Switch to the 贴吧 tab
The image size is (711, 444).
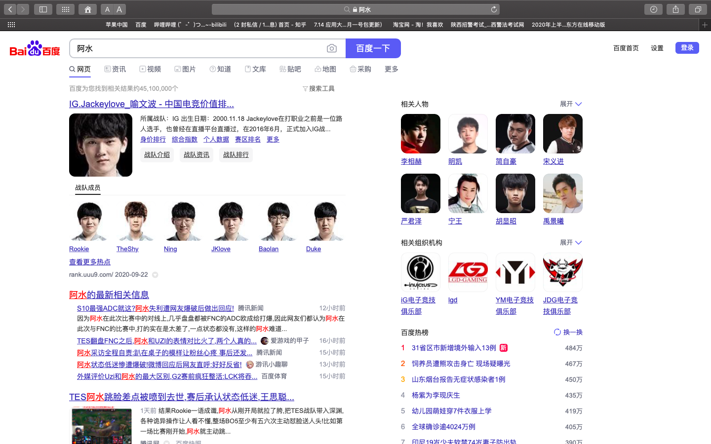[x=290, y=69]
